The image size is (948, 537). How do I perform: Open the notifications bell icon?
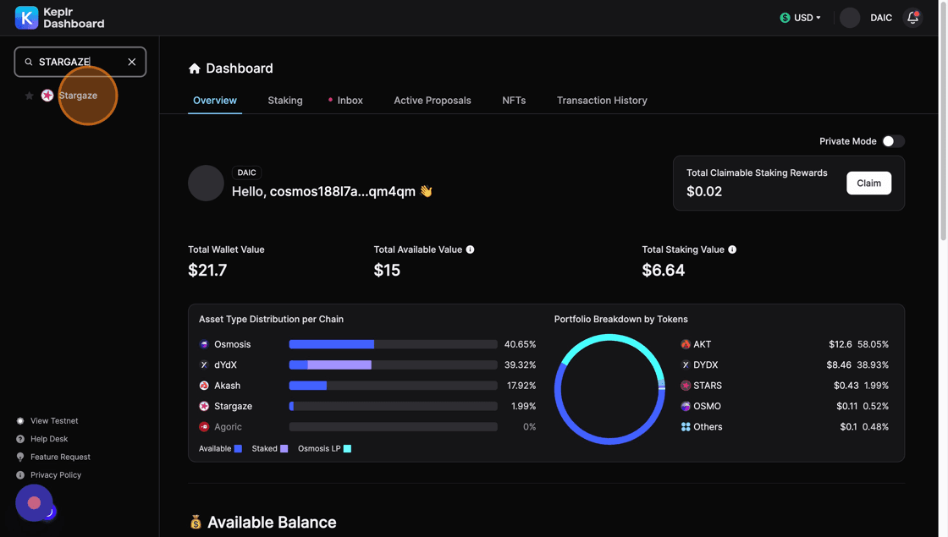coord(912,18)
